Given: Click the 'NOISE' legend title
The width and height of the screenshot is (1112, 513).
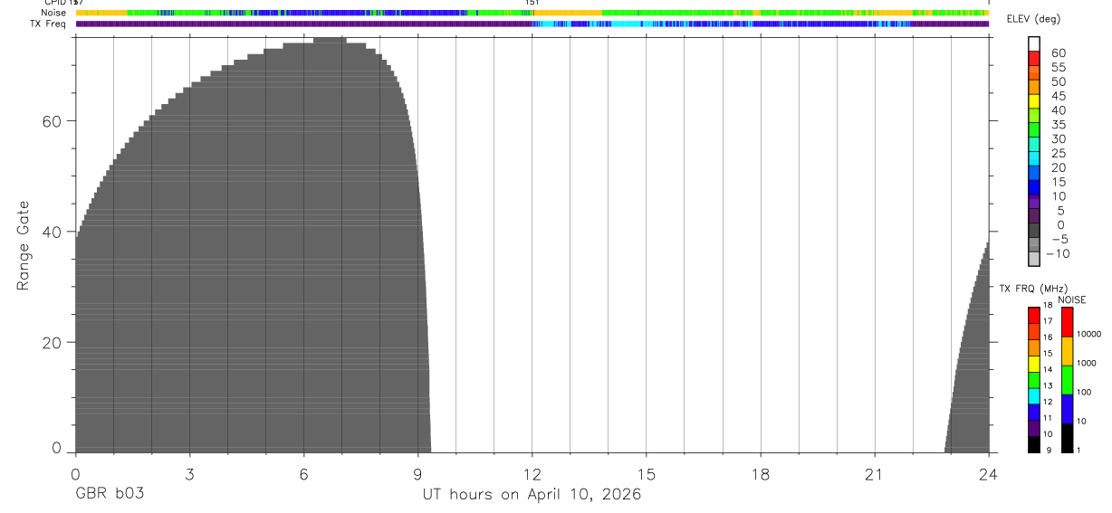Looking at the screenshot, I should (x=1072, y=299).
